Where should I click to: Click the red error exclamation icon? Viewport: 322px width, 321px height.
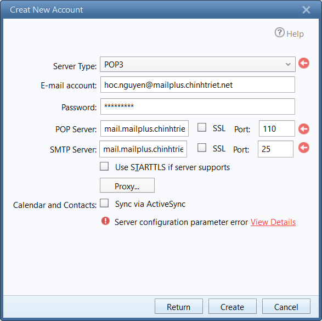tap(105, 221)
